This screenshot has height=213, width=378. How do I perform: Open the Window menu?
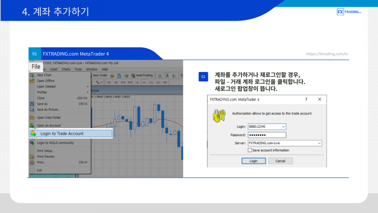coord(92,69)
